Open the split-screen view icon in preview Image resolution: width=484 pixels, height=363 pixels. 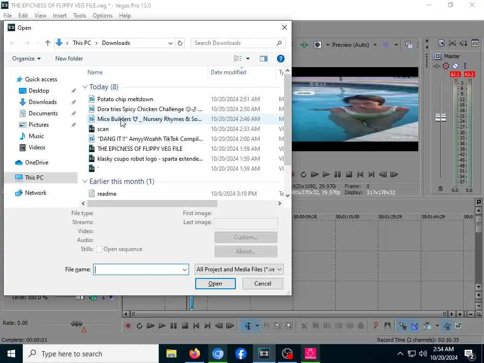point(318,45)
